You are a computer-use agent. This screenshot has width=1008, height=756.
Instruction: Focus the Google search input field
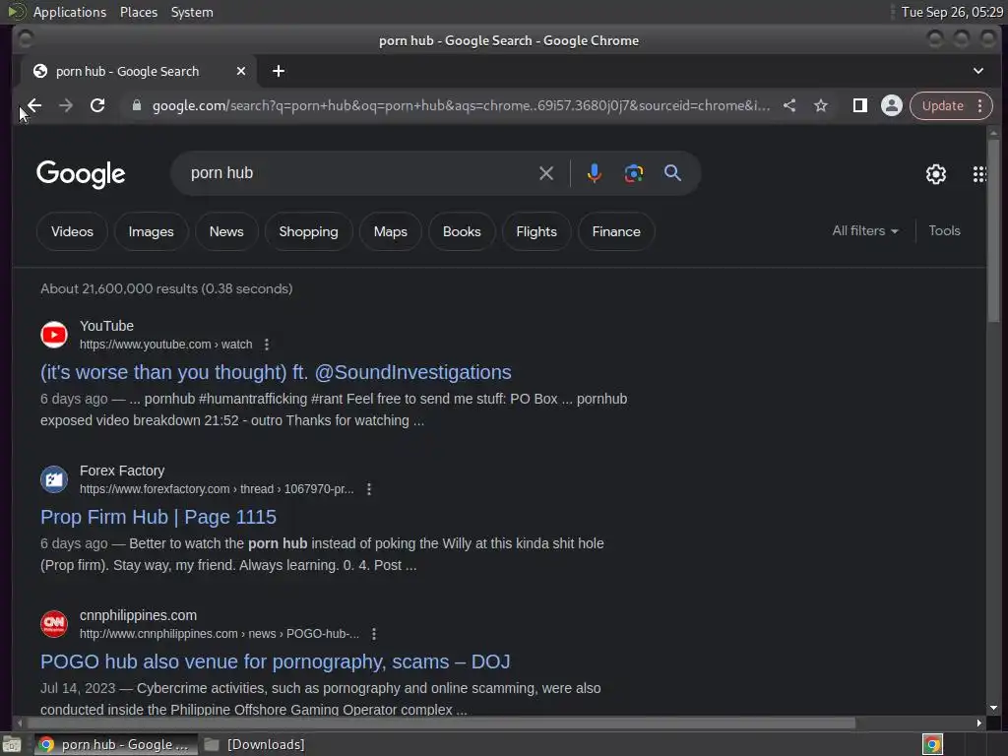tap(360, 173)
